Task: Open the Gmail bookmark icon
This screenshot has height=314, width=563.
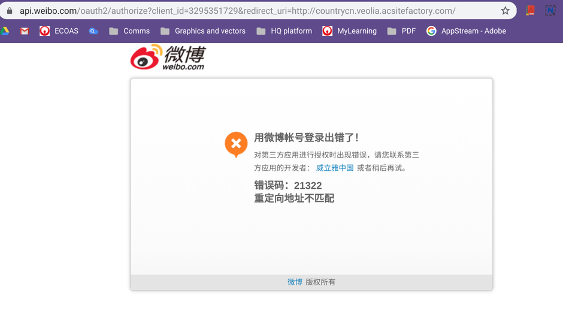Action: pyautogui.click(x=25, y=31)
